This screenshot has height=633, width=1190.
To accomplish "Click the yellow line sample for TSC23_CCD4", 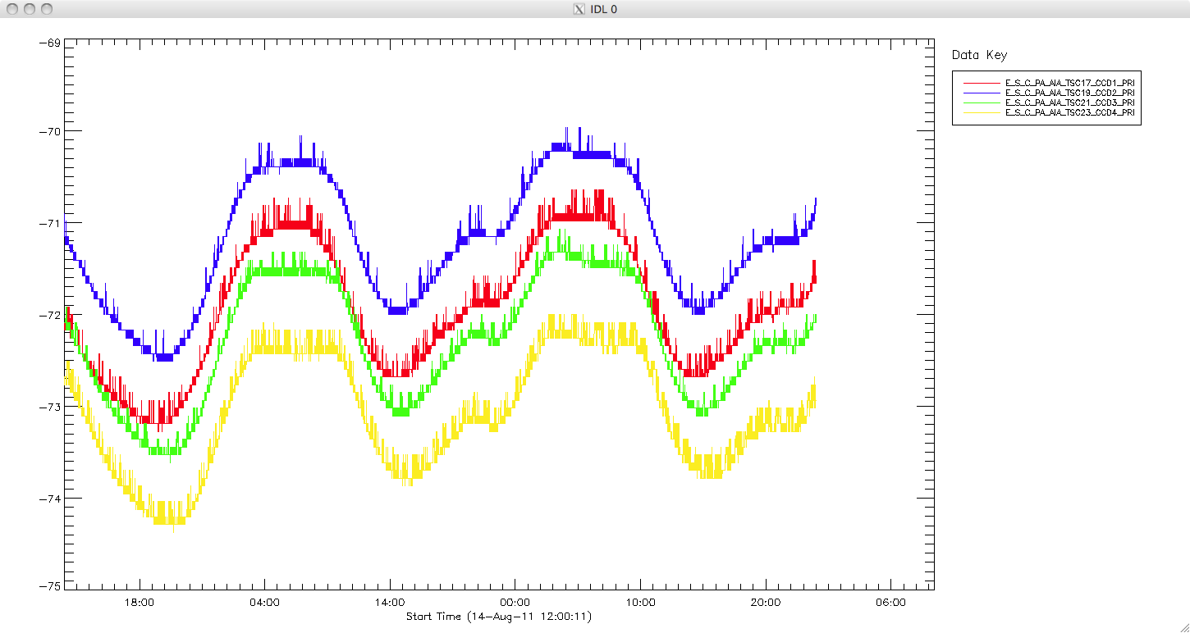I will point(981,113).
